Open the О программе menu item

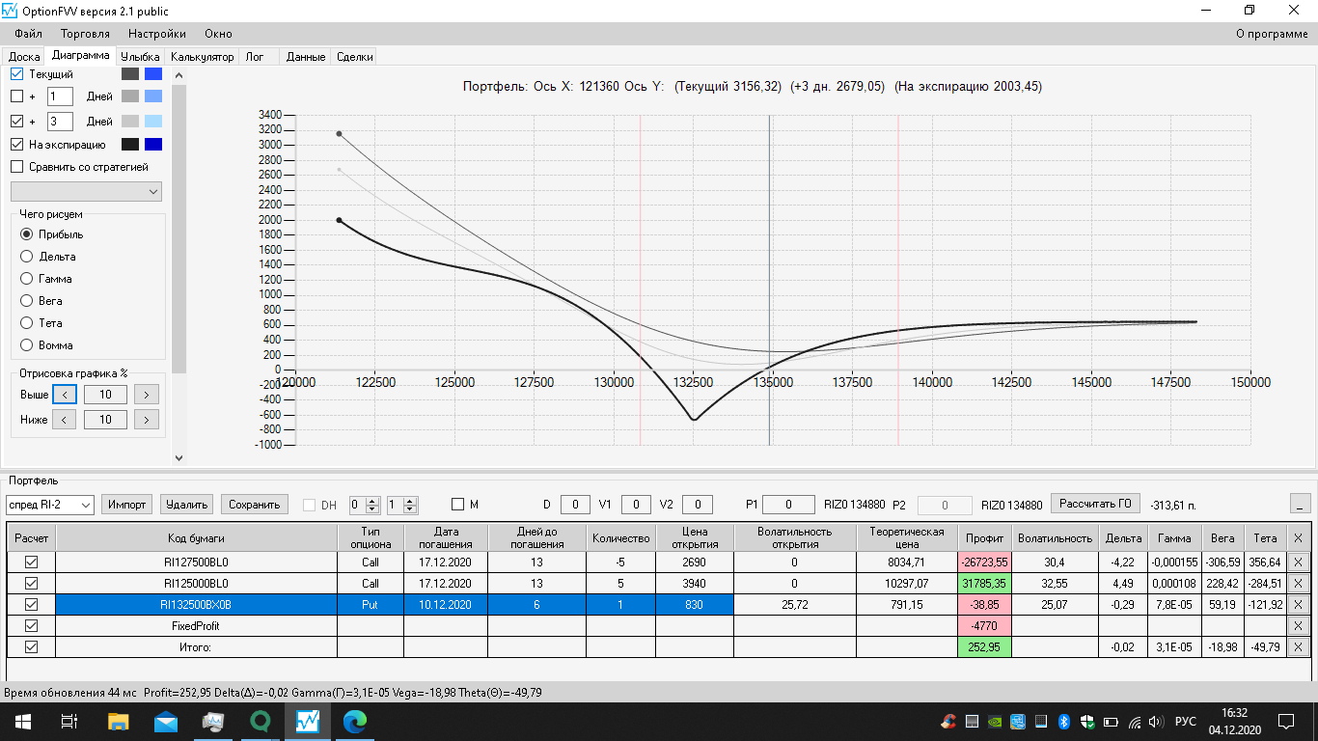(1272, 34)
